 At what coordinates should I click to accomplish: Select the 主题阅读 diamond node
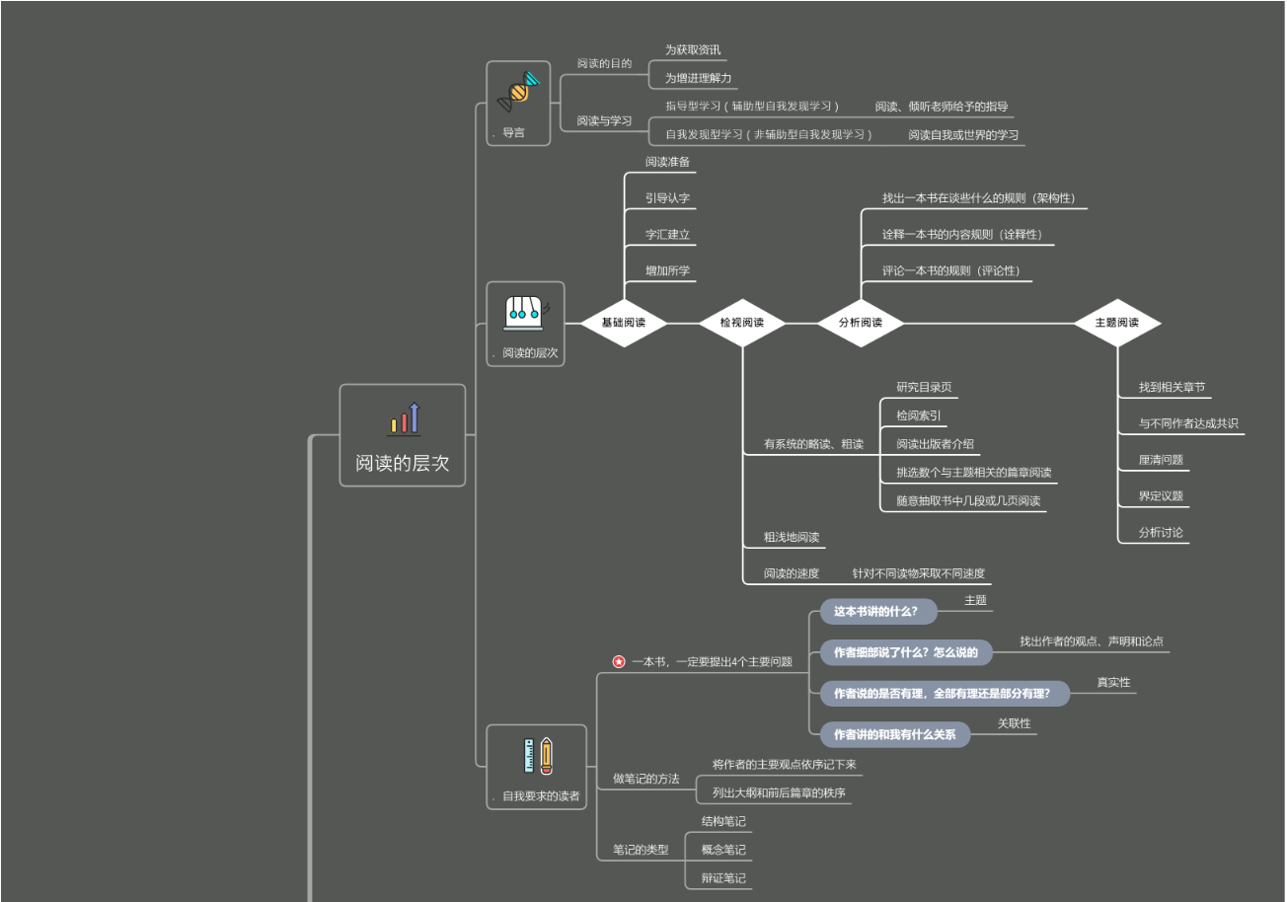[x=1117, y=323]
